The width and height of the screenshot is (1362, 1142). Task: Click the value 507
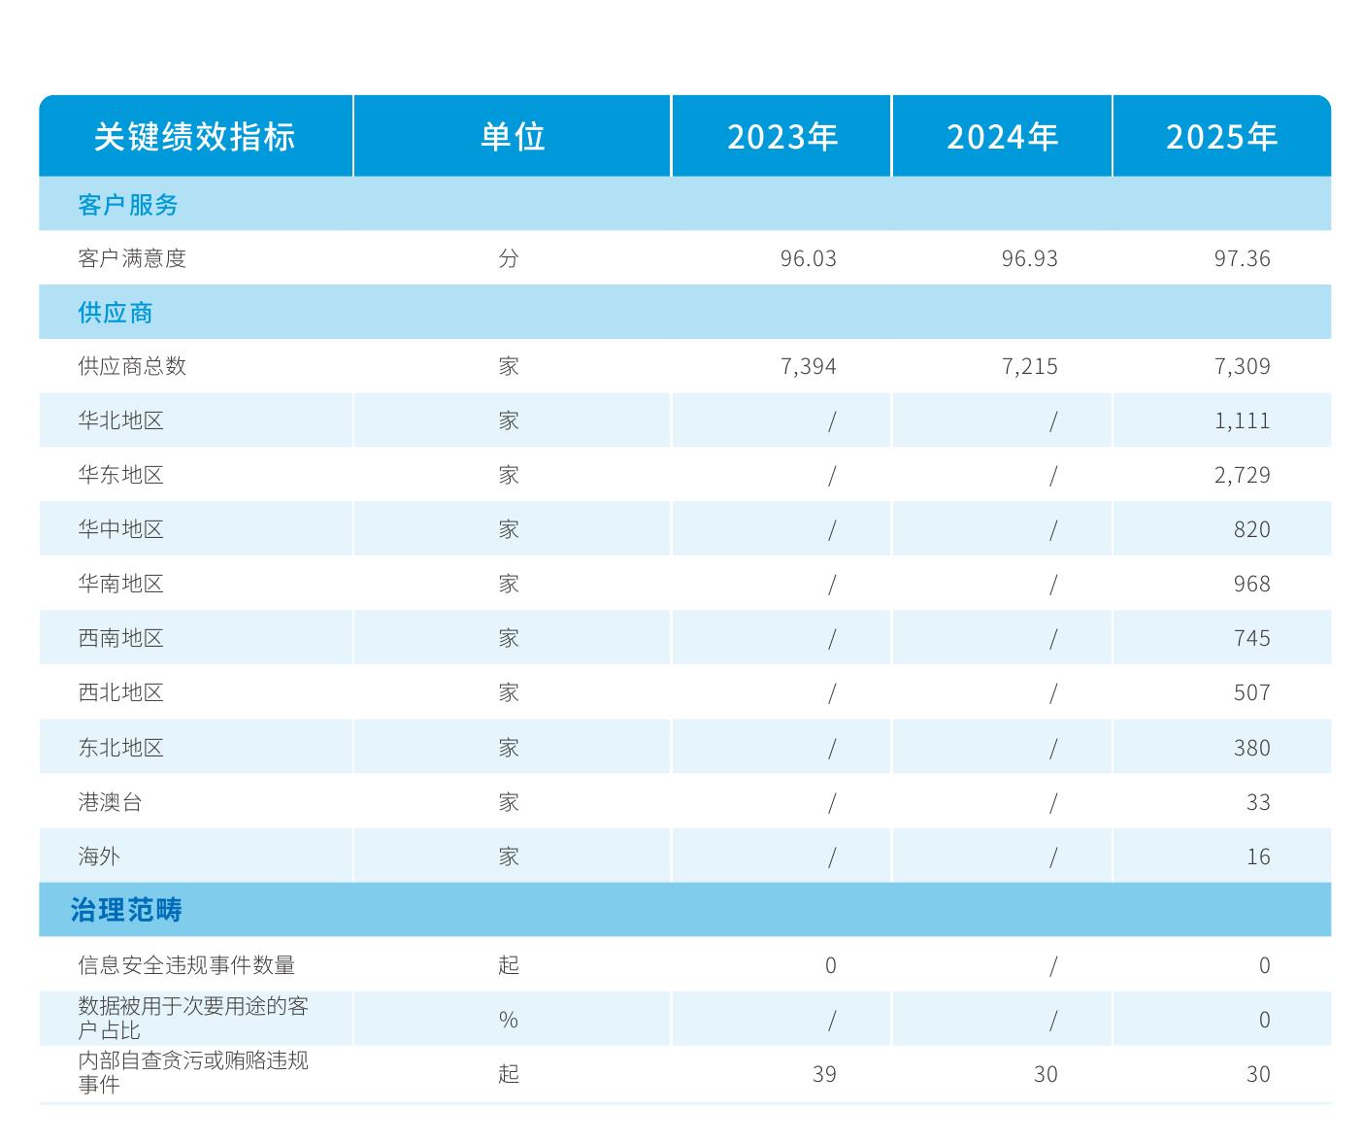1252,692
